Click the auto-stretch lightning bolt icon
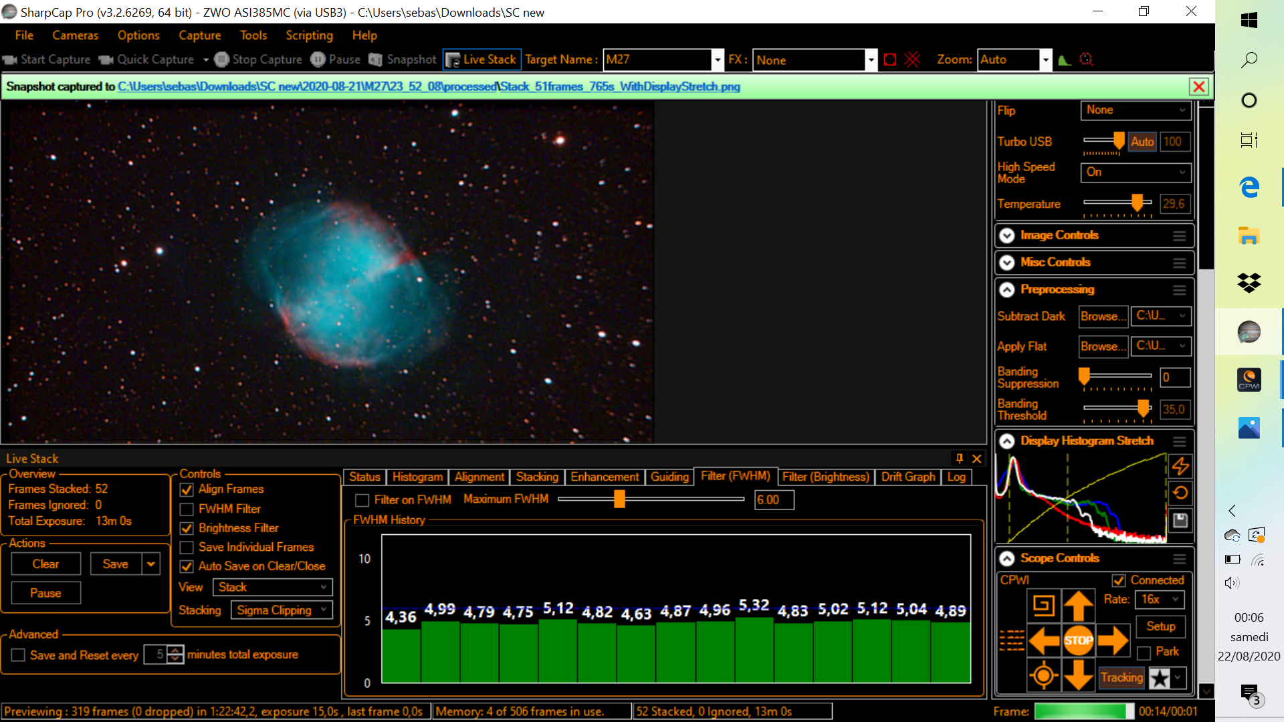Viewport: 1284px width, 722px height. (x=1180, y=466)
